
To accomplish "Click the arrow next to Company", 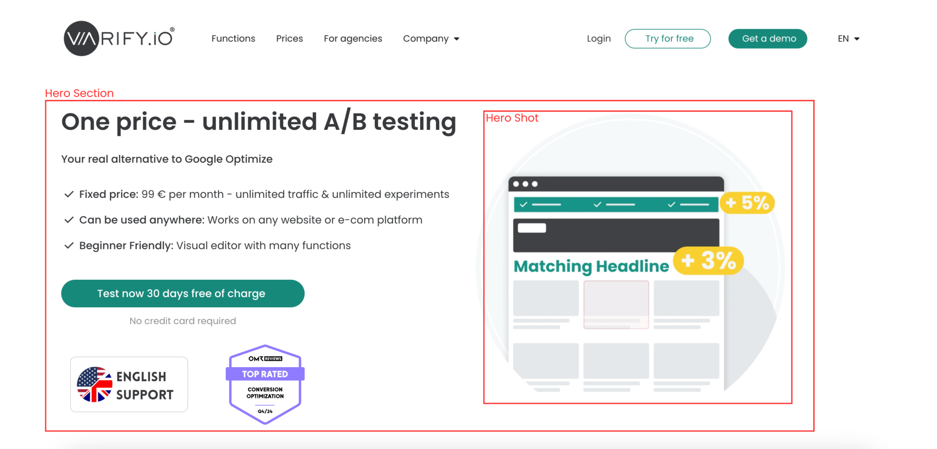I will tap(457, 39).
